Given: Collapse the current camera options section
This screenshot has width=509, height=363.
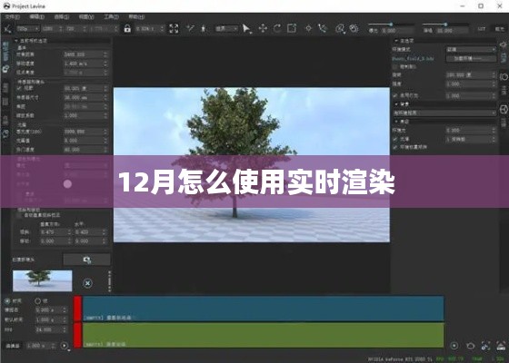Looking at the screenshot, I should pyautogui.click(x=16, y=41).
